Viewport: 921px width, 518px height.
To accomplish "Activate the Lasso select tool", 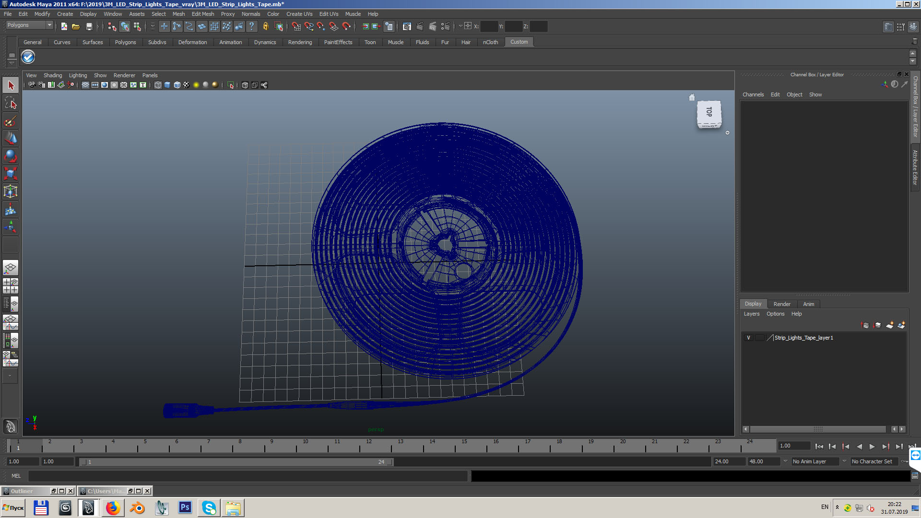I will tap(11, 103).
